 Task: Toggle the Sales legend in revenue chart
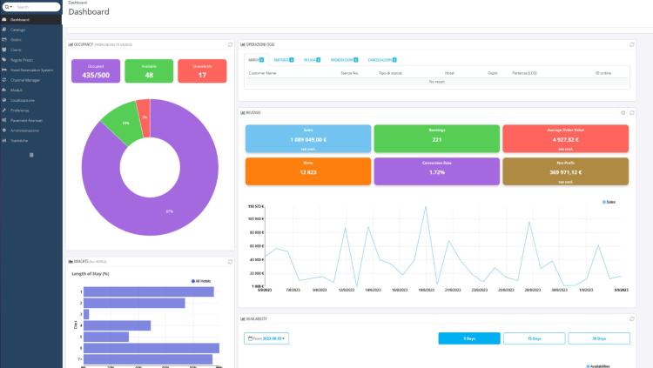(x=609, y=201)
